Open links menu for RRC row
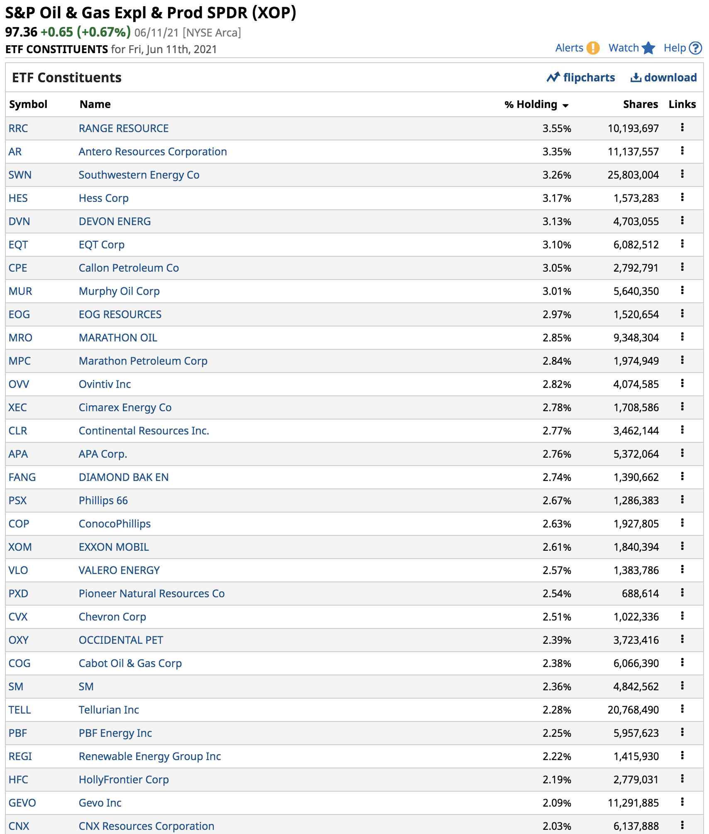 pos(682,128)
